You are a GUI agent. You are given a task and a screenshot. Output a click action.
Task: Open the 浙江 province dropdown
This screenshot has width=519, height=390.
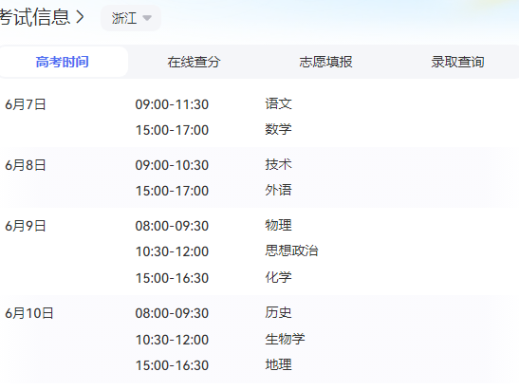click(x=131, y=18)
